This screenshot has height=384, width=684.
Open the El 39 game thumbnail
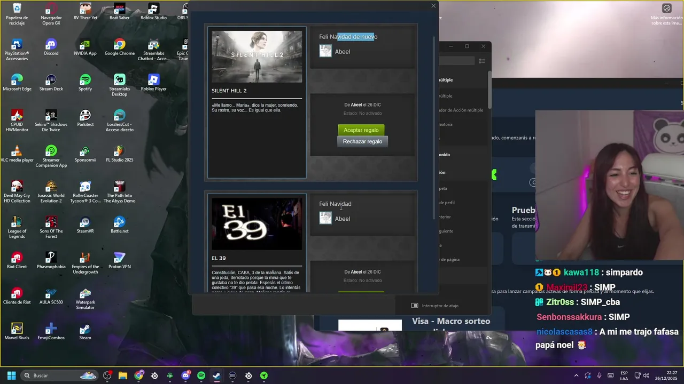pyautogui.click(x=256, y=224)
